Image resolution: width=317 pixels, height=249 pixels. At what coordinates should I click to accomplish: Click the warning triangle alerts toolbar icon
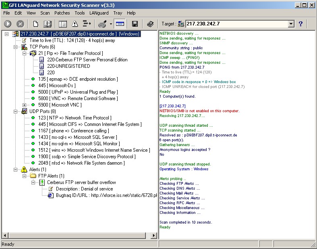click(x=75, y=24)
